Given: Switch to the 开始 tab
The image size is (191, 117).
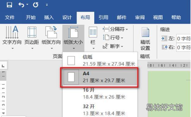Looking at the screenshot, I should (x=31, y=17).
